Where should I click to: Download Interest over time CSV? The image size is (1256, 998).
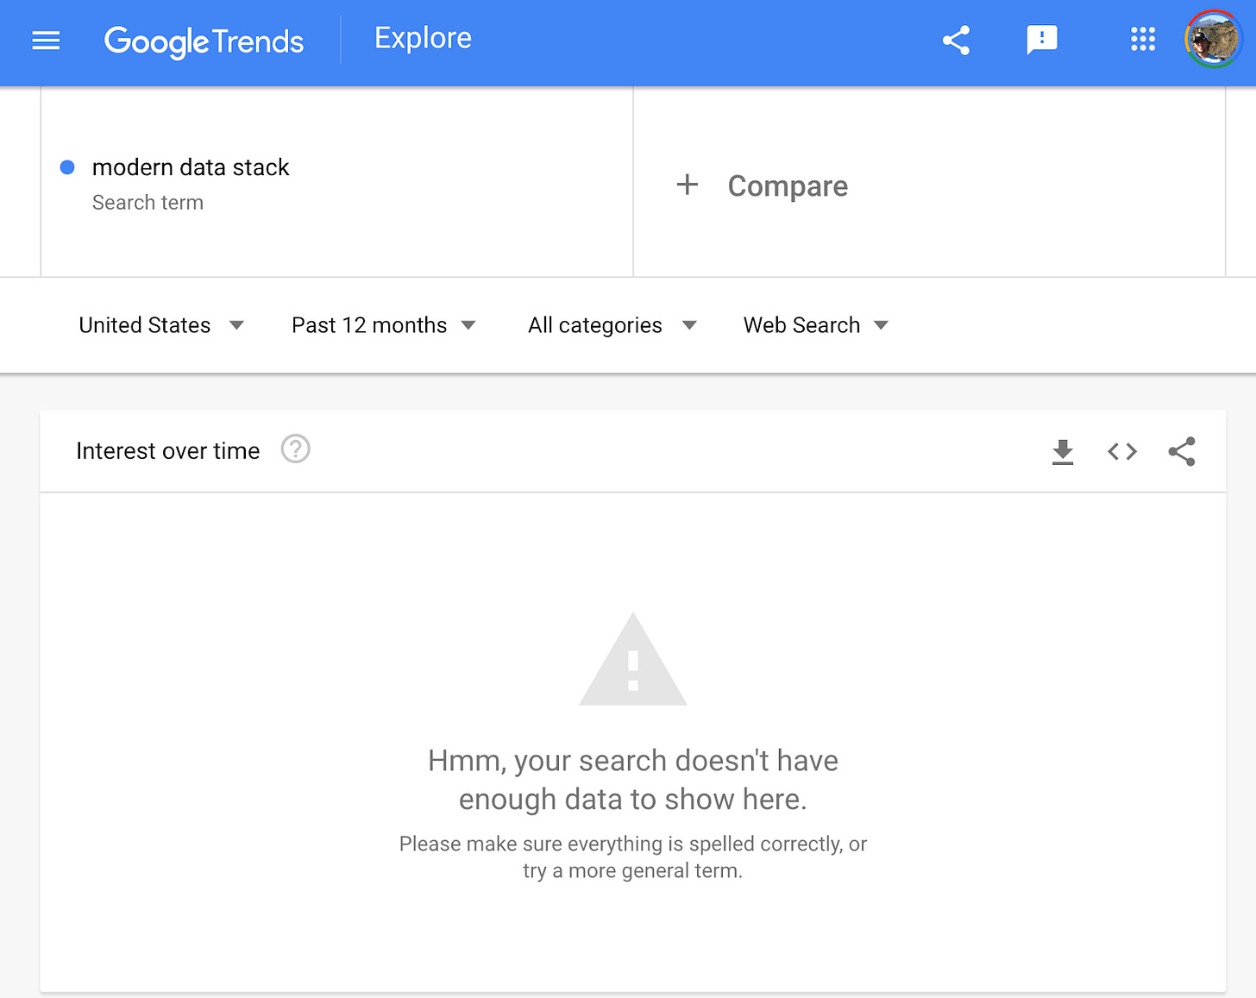tap(1063, 452)
